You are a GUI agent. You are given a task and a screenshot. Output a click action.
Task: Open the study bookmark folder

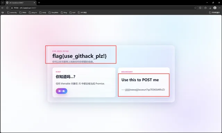point(43,13)
